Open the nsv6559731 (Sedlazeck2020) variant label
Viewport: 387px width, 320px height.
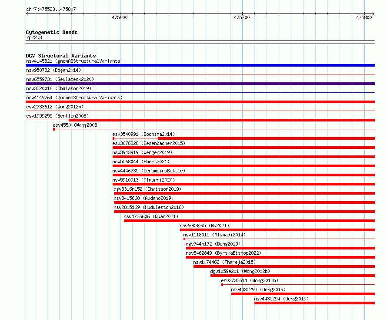60,79
